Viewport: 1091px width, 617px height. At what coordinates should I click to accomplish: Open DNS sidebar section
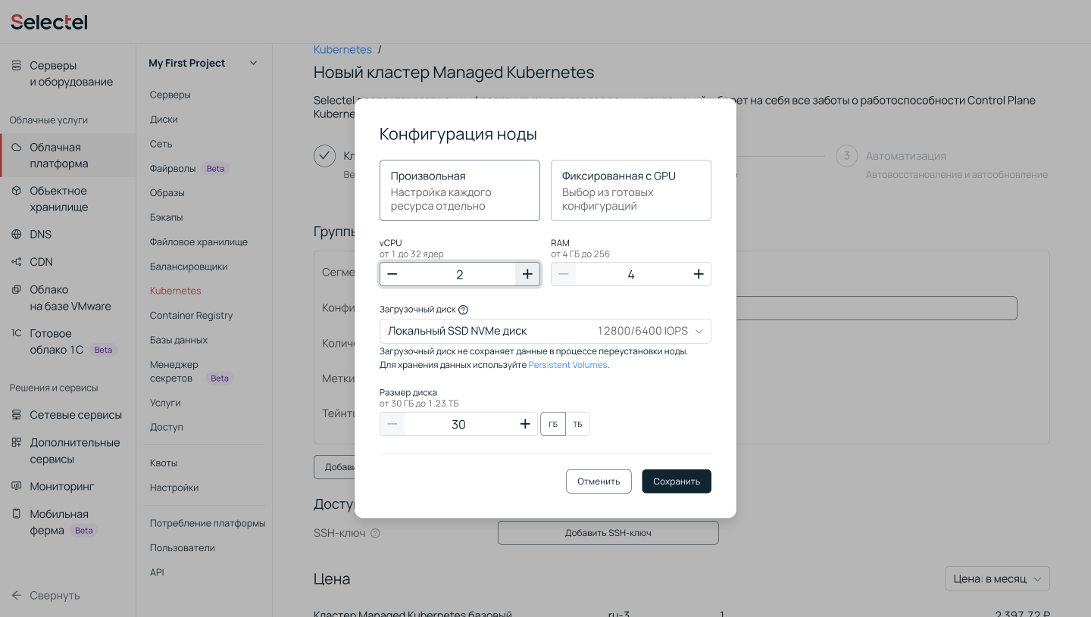pos(67,234)
